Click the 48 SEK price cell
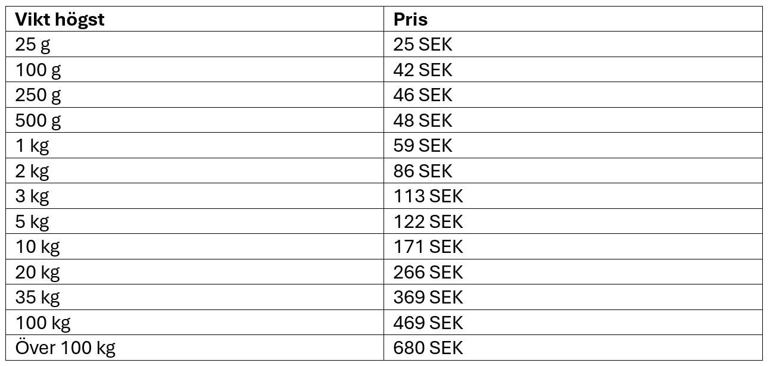Image resolution: width=770 pixels, height=366 pixels. coord(422,121)
